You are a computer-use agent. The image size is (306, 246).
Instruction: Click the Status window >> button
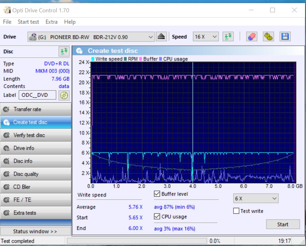[35, 231]
